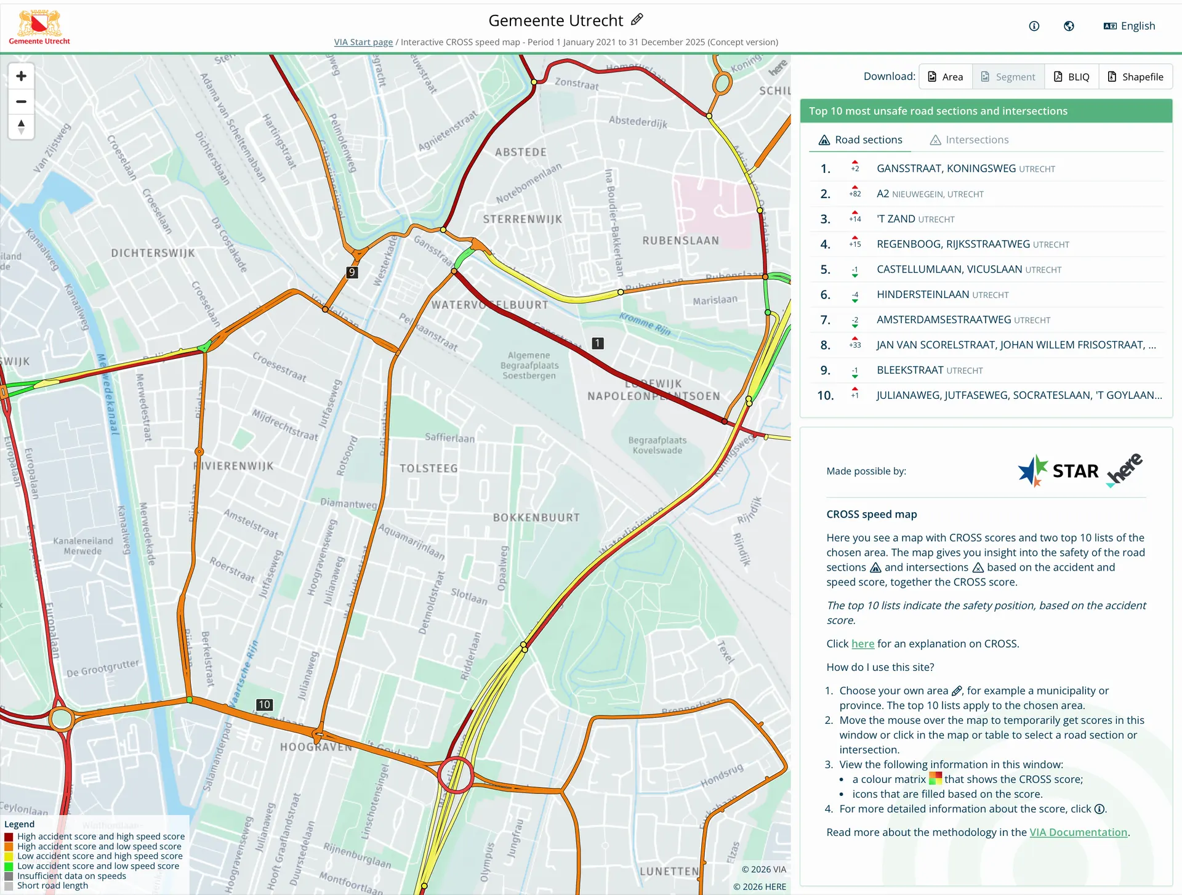Click the info circle icon in instructions

[1100, 809]
